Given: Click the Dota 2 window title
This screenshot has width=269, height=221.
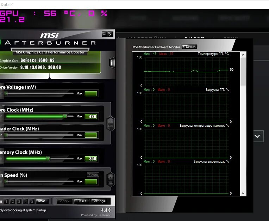Looking at the screenshot, I should coord(7,5).
